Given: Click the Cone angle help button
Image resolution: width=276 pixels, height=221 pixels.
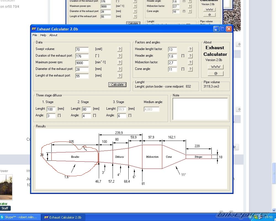Looking at the screenshot, I should click(190, 69).
